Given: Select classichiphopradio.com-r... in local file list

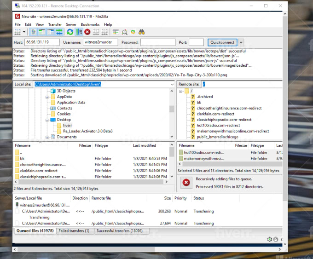Looking at the screenshot, I should [x=43, y=177].
